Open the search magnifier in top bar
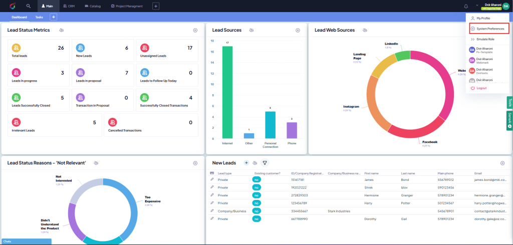Screen dimensions: 513x245 (29, 6)
